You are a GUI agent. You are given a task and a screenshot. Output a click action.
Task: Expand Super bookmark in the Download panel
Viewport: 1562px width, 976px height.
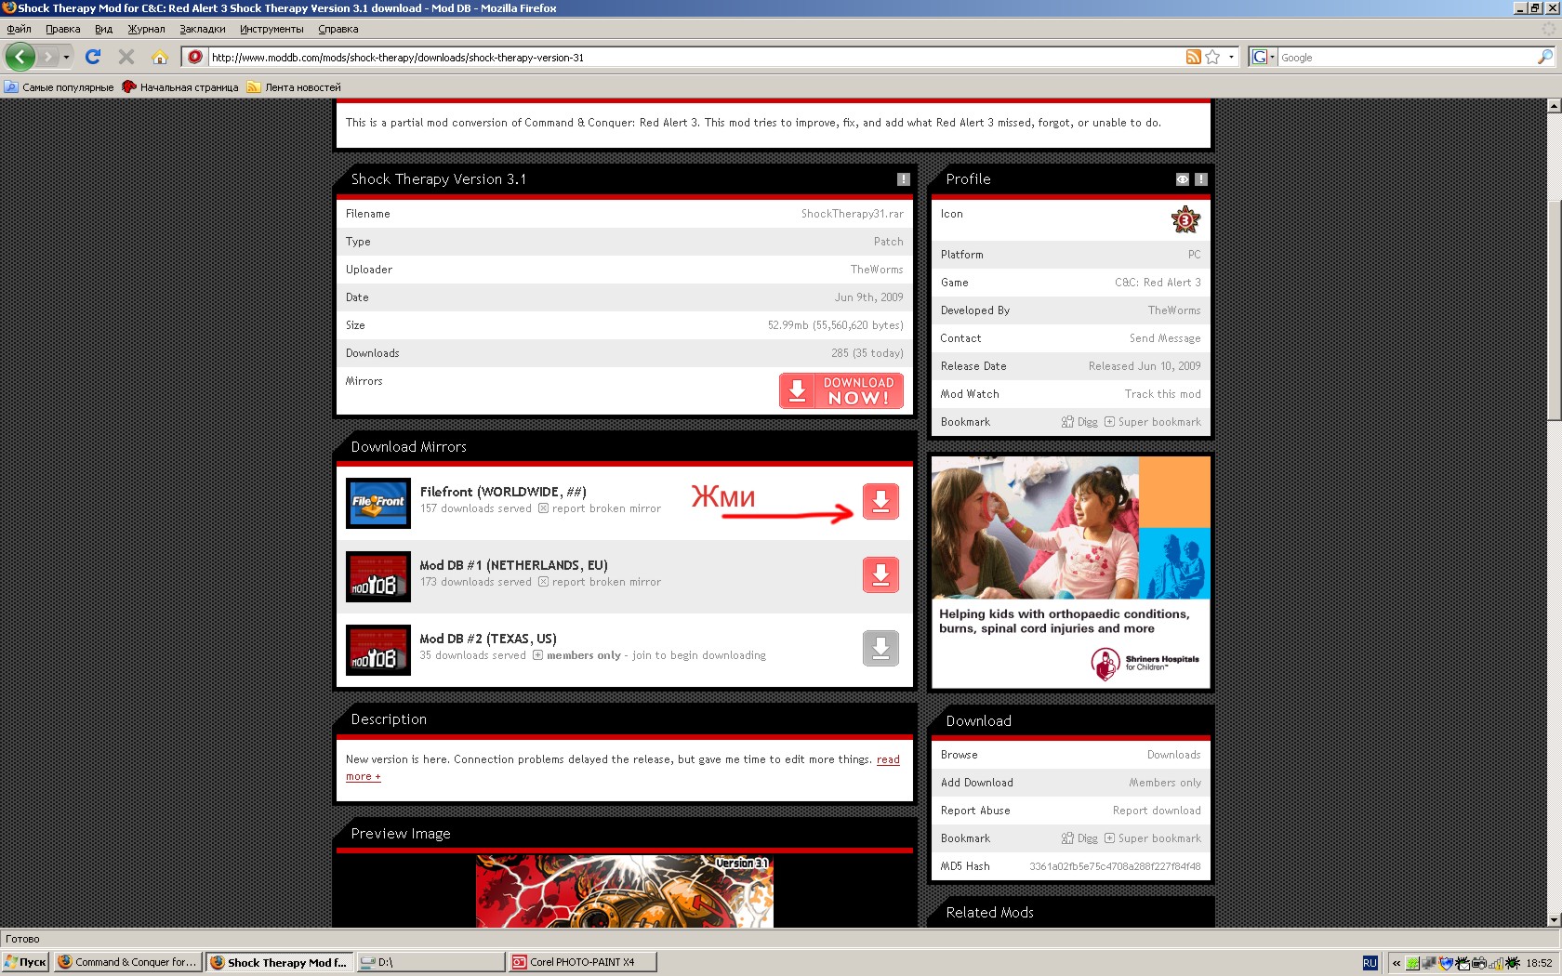click(1153, 838)
